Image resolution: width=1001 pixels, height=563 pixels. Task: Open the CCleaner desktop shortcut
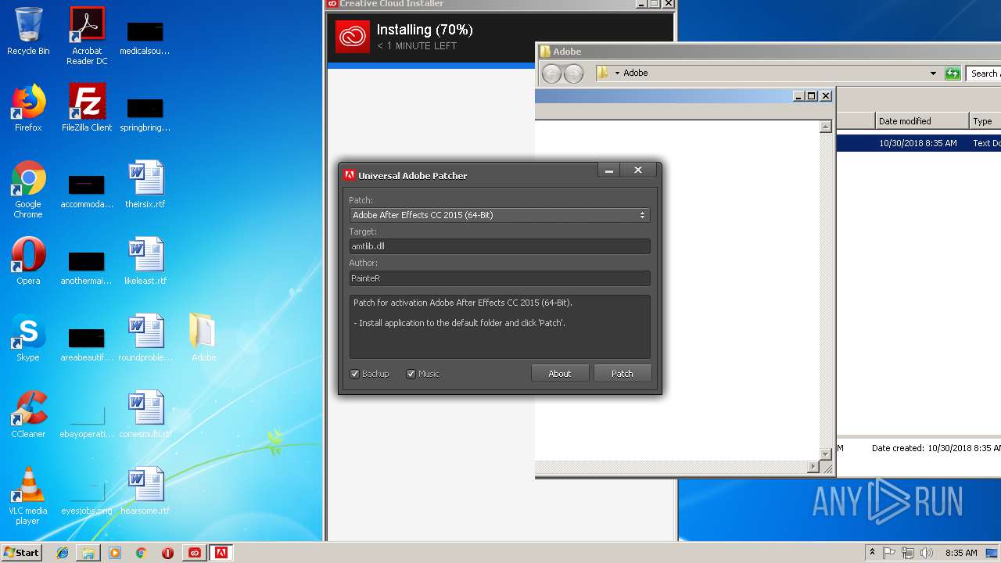pos(28,414)
